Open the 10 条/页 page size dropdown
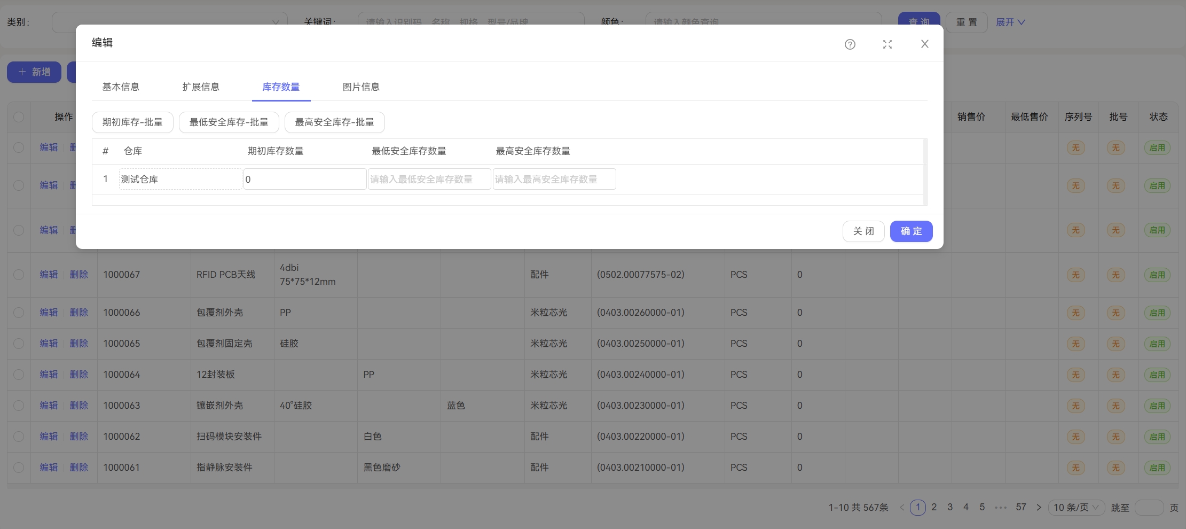The width and height of the screenshot is (1186, 529). pyautogui.click(x=1075, y=507)
